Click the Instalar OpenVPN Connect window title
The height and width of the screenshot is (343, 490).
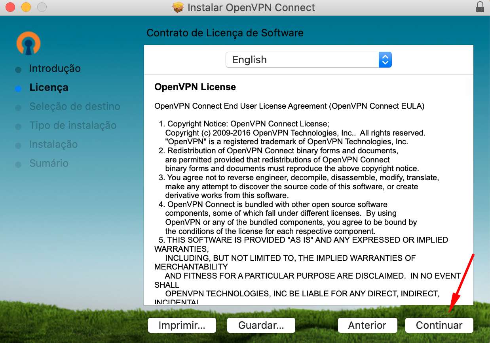coord(251,7)
